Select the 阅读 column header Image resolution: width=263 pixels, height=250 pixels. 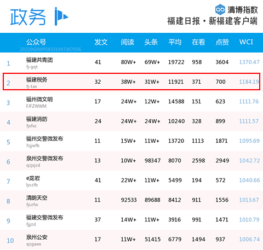click(x=128, y=42)
